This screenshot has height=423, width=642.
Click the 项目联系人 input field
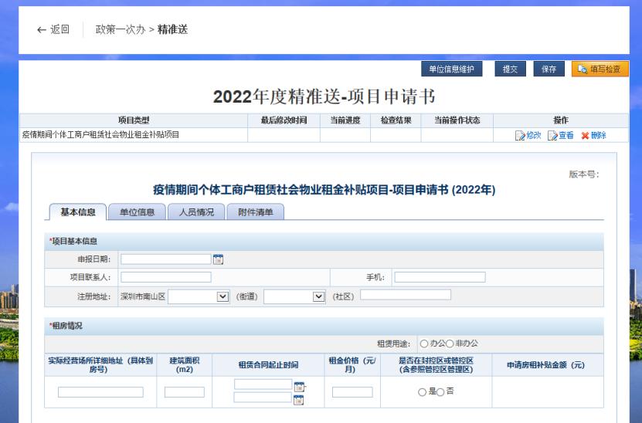165,277
